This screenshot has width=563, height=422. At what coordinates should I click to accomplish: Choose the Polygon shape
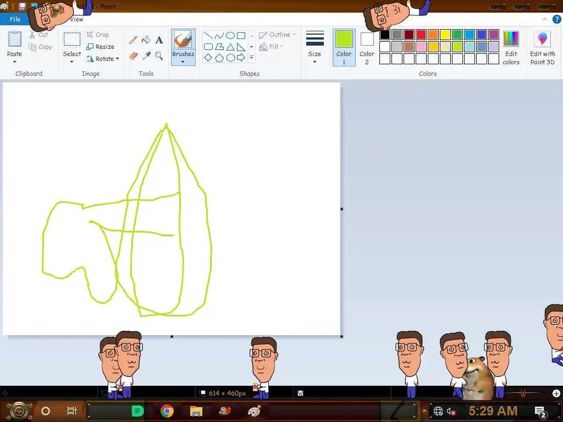point(219,47)
